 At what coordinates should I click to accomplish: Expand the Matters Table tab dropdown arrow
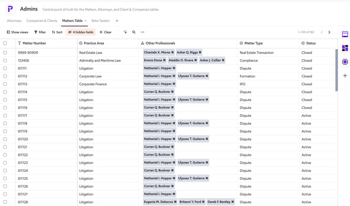(86, 21)
